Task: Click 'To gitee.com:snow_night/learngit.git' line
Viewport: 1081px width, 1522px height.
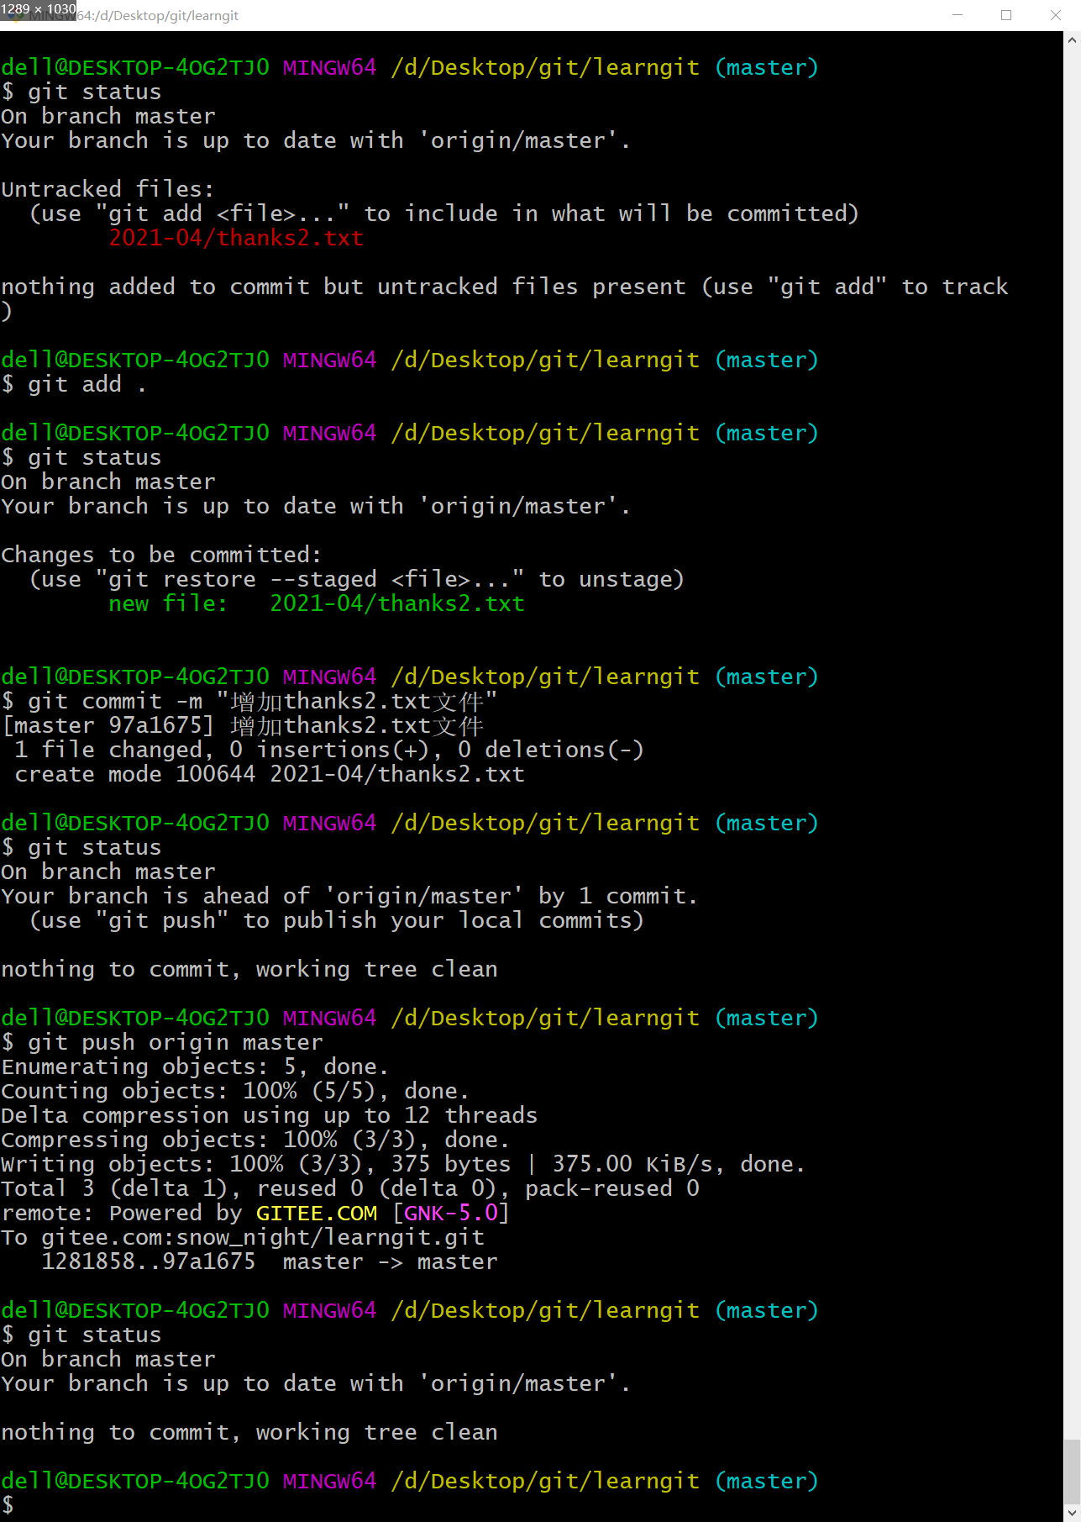Action: 243,1237
